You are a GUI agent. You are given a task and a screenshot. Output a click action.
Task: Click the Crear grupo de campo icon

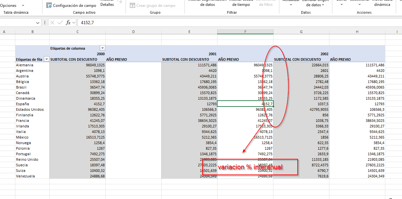[x=132, y=6]
